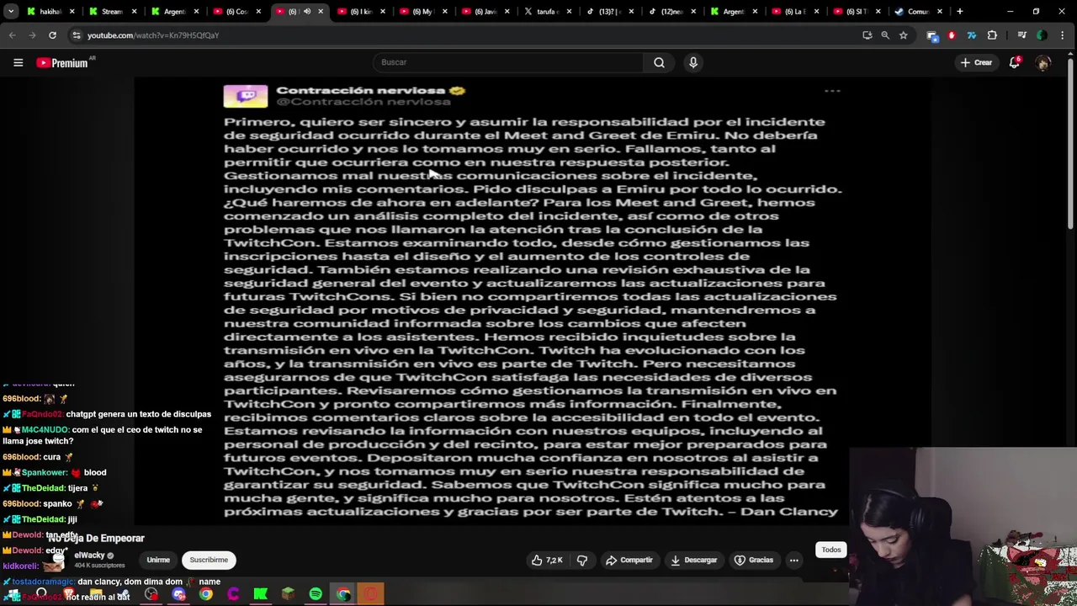The image size is (1077, 606).
Task: Open a new browser tab
Action: (x=959, y=12)
